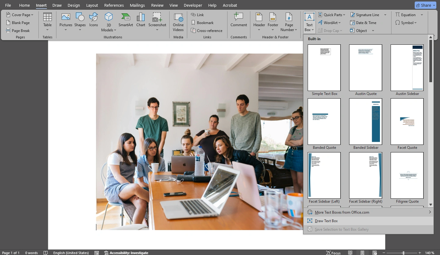The height and width of the screenshot is (255, 440).
Task: Open the Screenshot tool
Action: point(157,21)
